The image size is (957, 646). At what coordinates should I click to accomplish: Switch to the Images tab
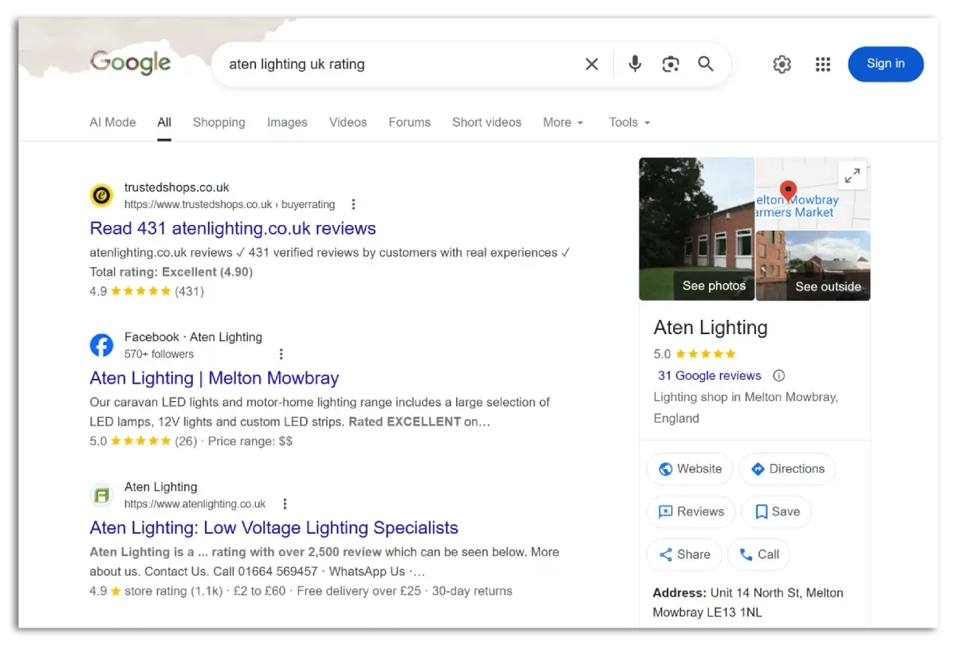click(287, 122)
